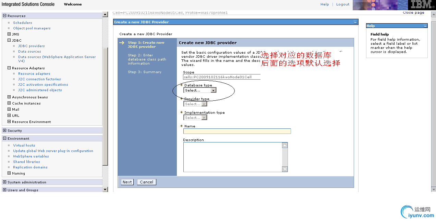This screenshot has width=436, height=221.
Task: Open J2C administered objects
Action: point(40,90)
